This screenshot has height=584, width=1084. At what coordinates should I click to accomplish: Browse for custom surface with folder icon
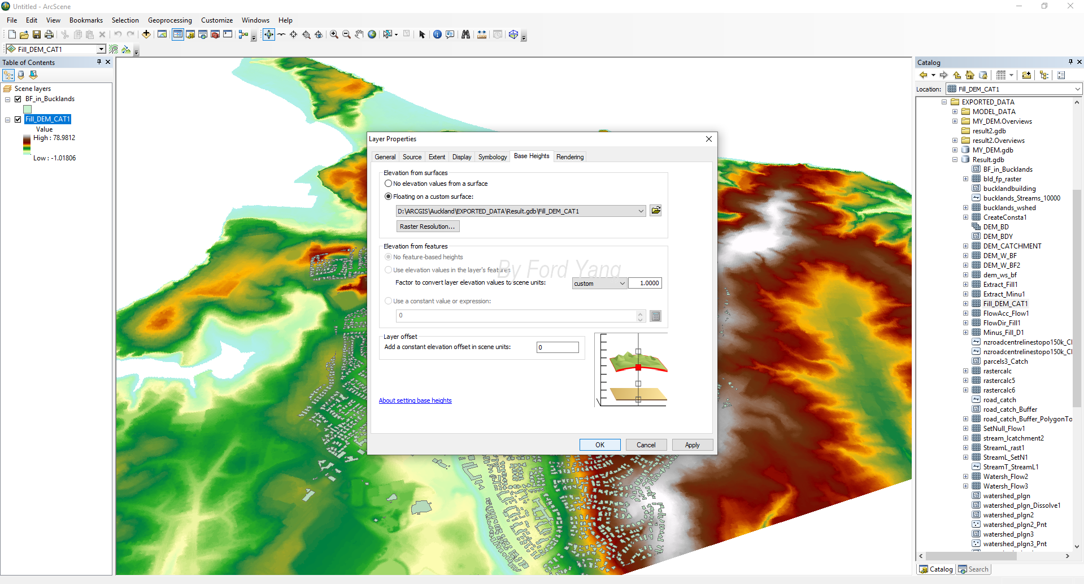coord(656,211)
